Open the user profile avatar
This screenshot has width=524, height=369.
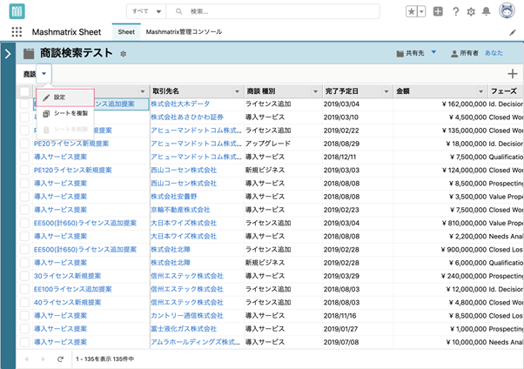click(x=507, y=11)
